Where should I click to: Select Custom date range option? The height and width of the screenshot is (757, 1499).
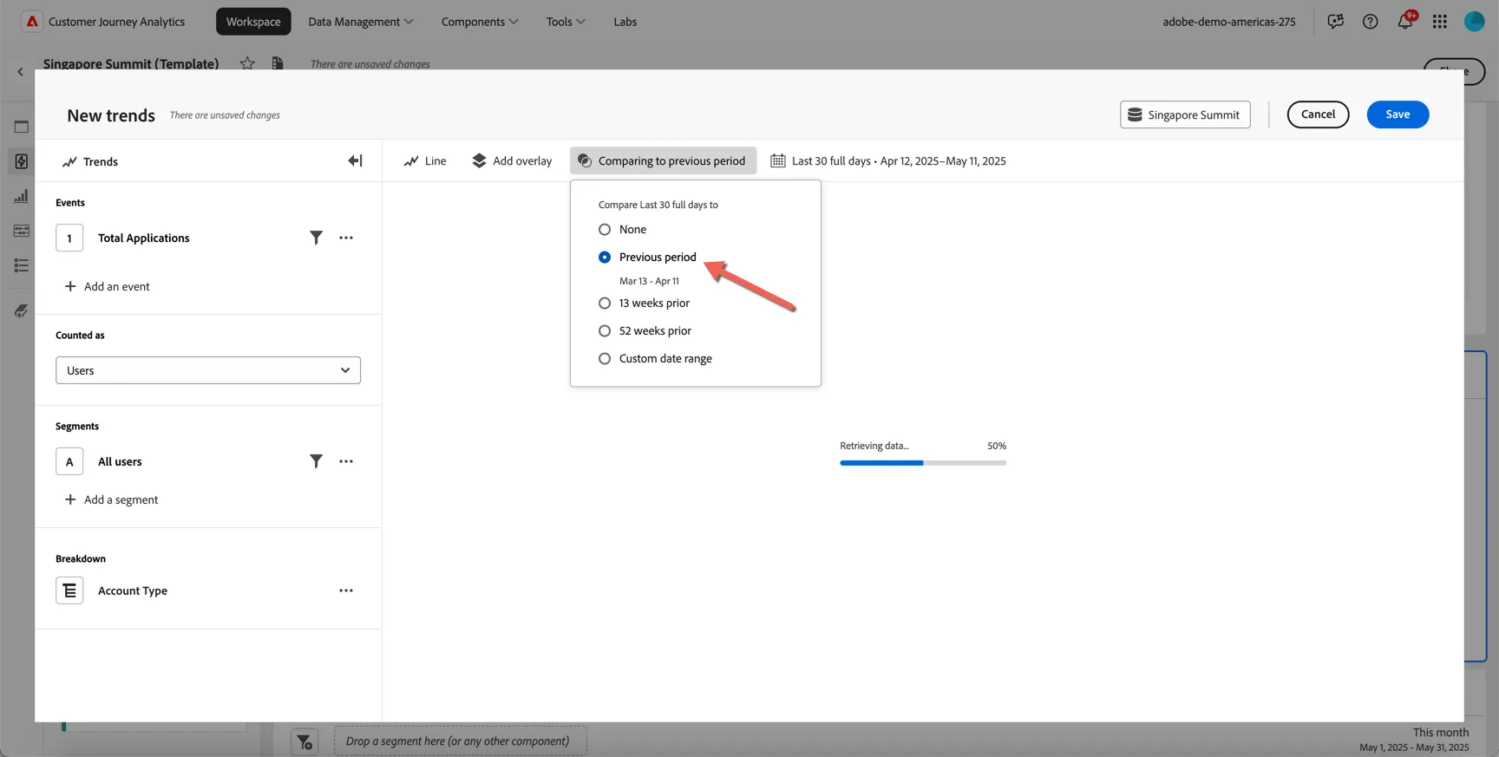tap(605, 359)
